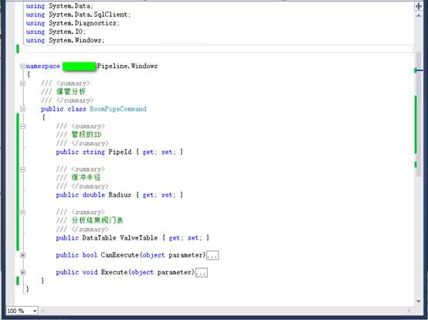The height and width of the screenshot is (320, 428).
Task: Click collapsed code box after Execute
Action: [202, 273]
